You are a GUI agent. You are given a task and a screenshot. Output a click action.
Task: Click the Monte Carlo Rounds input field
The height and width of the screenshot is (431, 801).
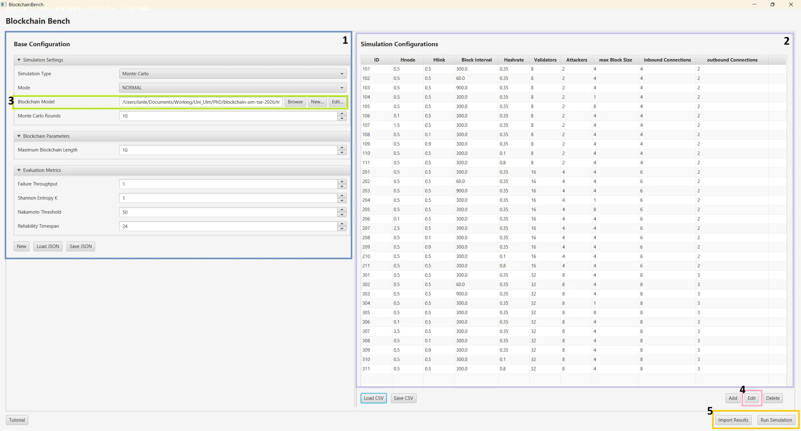228,116
